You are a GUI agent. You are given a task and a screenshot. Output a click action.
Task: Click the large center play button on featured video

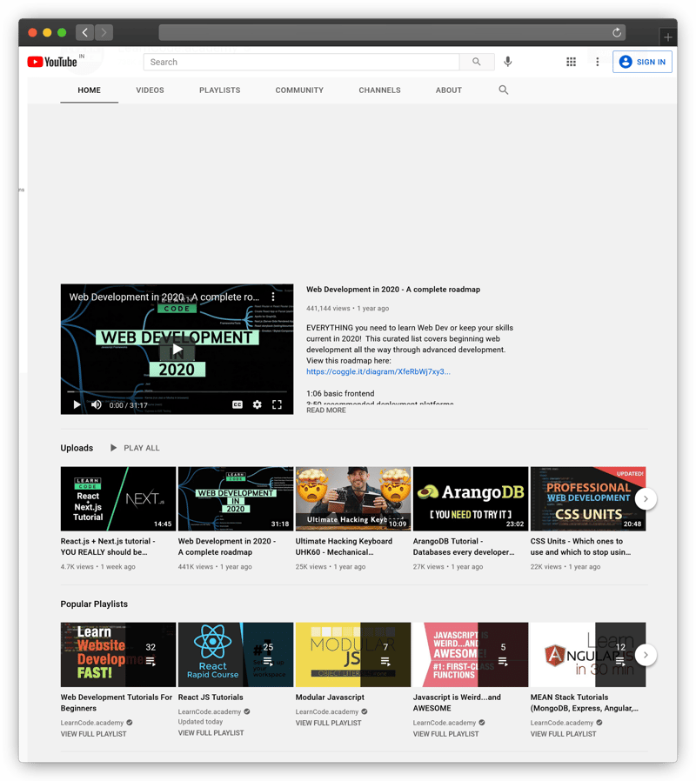tap(177, 350)
